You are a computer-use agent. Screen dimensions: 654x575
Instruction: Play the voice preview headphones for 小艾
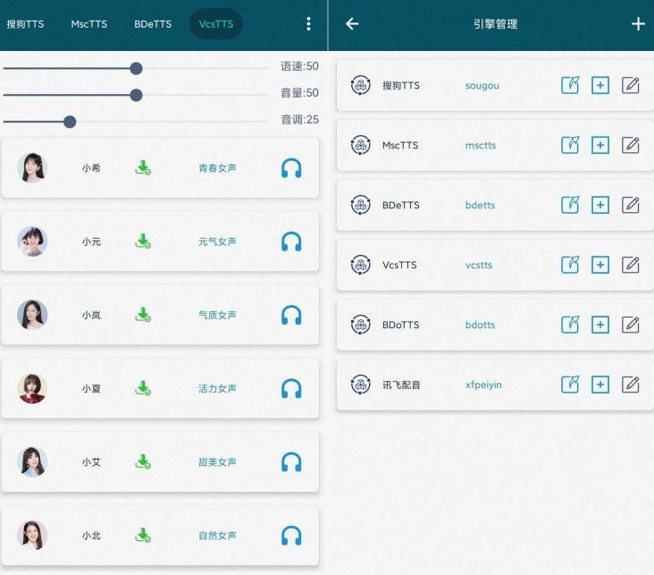(291, 461)
